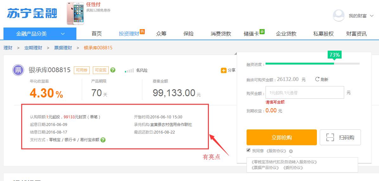379x181 pixels.
Task: Collapse the agreement list arrow icon
Action: click(291, 151)
